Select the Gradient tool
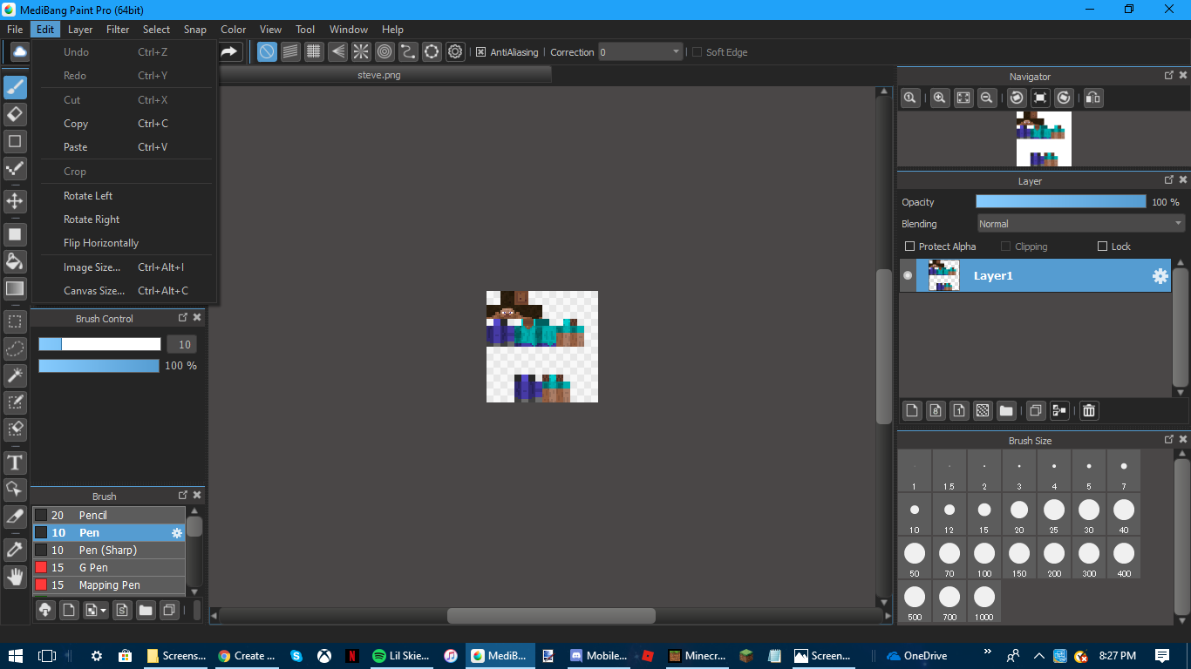This screenshot has width=1191, height=669. [x=15, y=288]
